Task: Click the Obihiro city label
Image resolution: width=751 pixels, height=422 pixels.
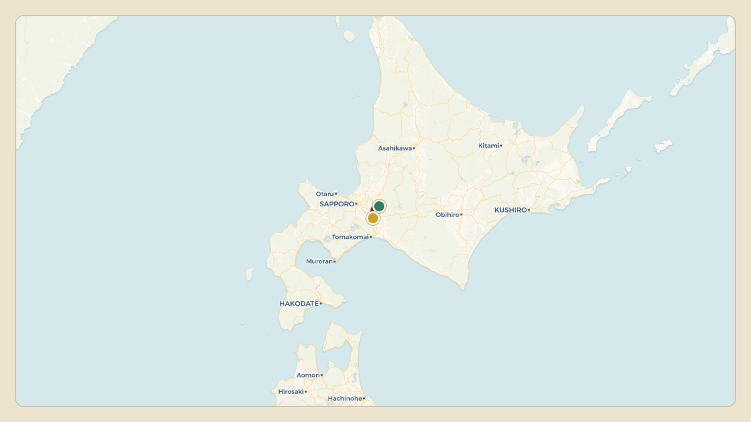Action: click(x=447, y=215)
